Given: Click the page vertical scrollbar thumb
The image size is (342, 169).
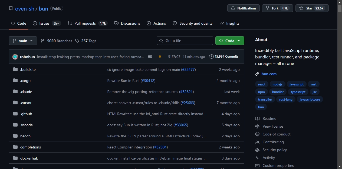Looking at the screenshot, I should 340,8.
